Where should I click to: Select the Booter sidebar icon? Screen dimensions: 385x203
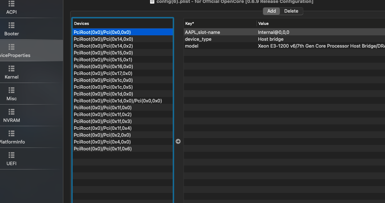11,25
